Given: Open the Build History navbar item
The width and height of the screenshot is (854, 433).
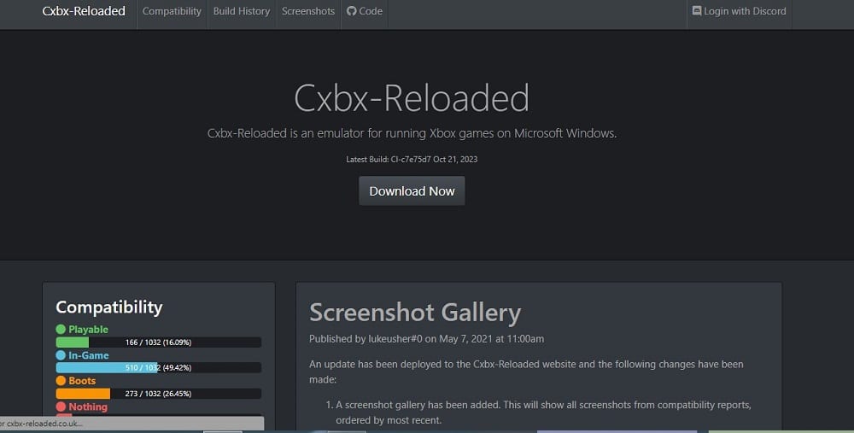Looking at the screenshot, I should click(242, 11).
